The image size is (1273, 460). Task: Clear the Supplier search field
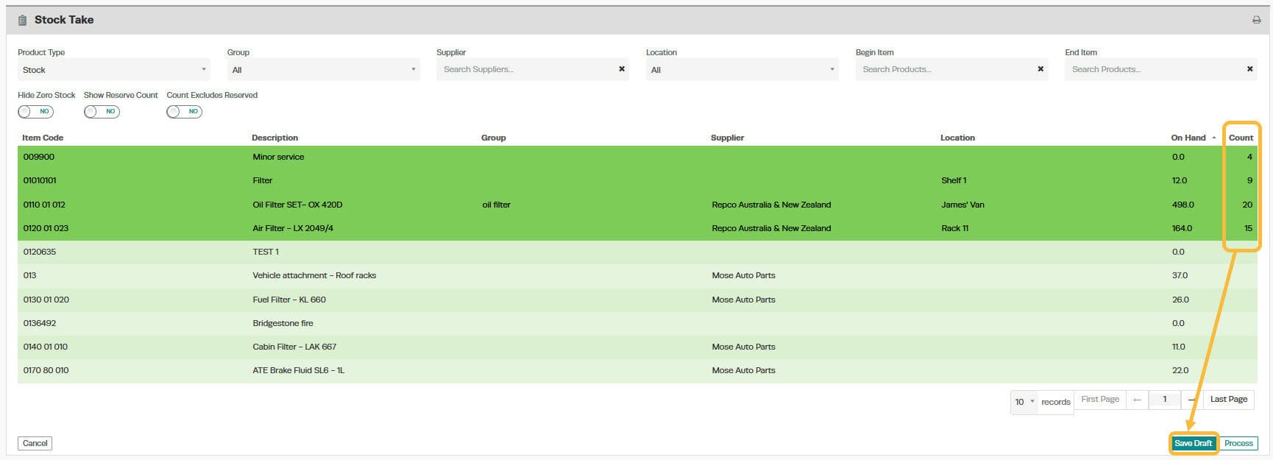[622, 69]
